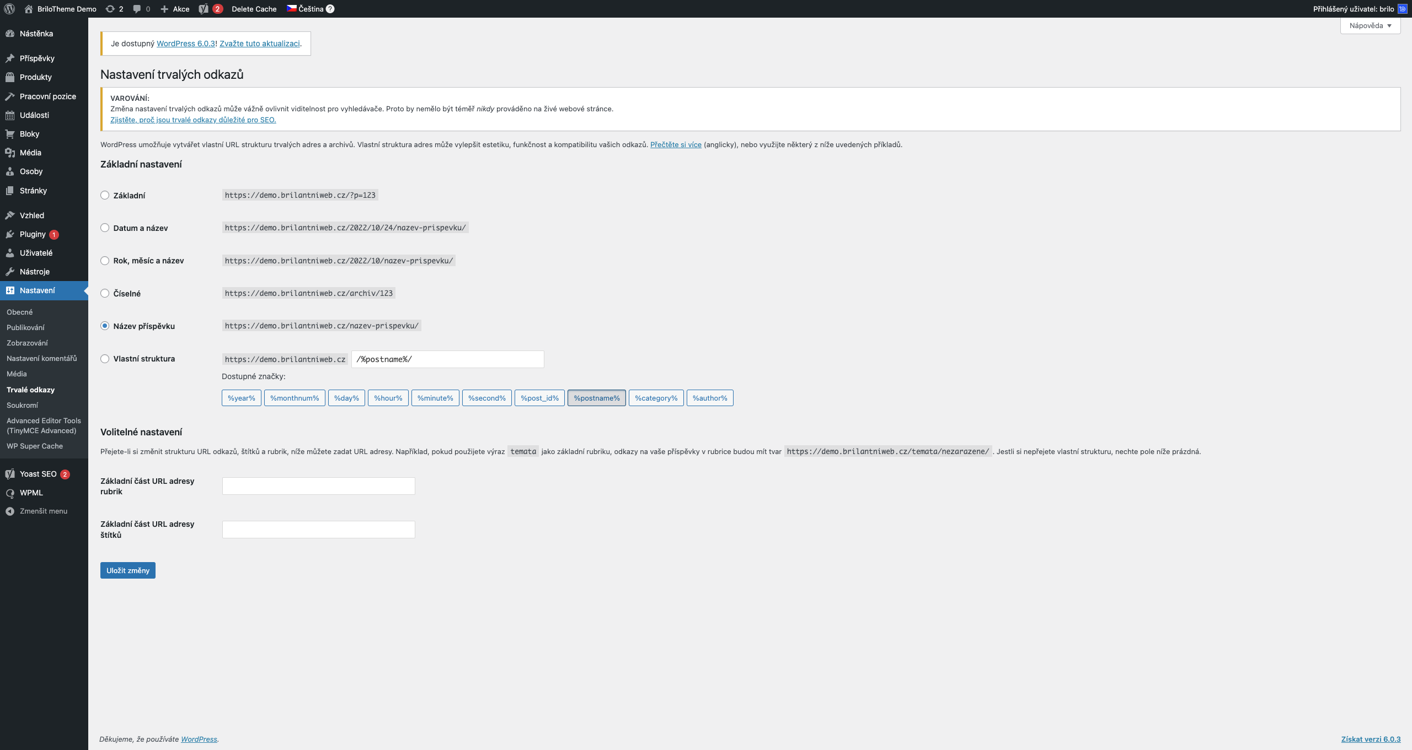Choose the Vlastní struktura radio option

click(x=105, y=359)
